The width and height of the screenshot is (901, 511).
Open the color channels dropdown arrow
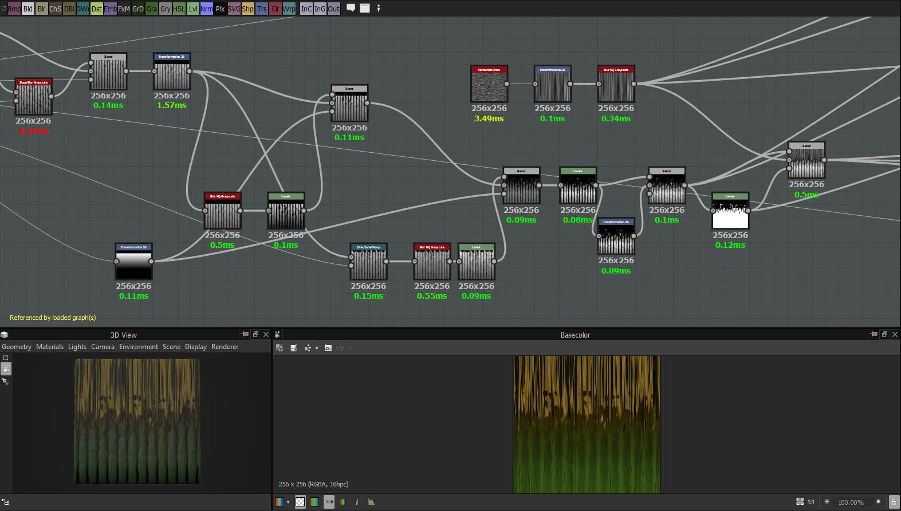288,502
